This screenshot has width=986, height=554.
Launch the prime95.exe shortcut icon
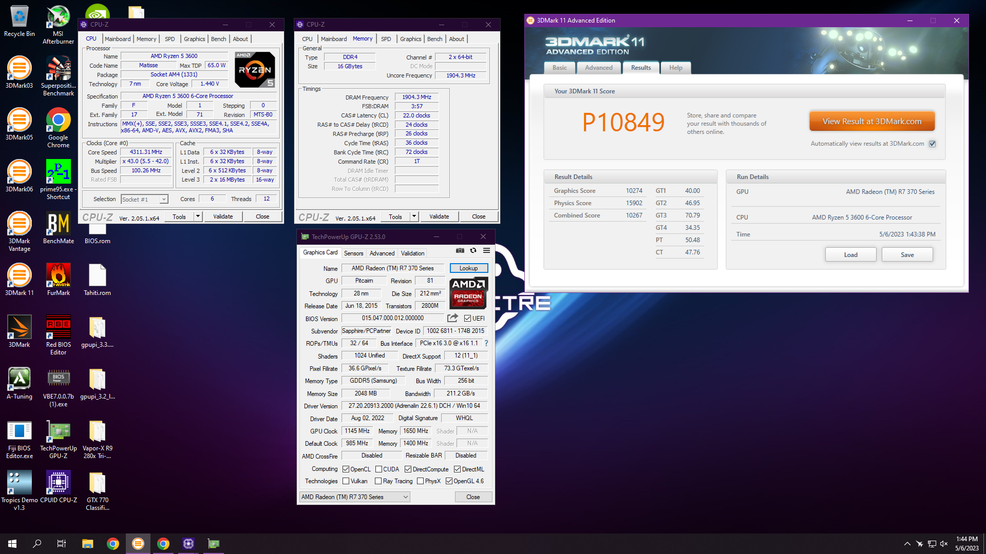(58, 180)
